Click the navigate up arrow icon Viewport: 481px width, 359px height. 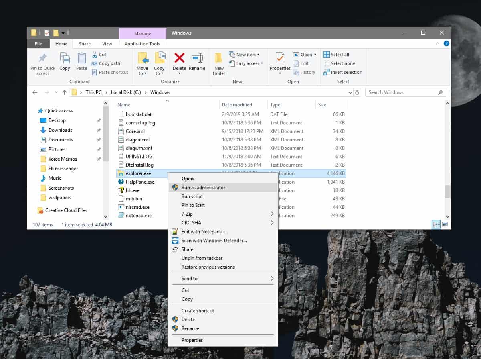tap(65, 92)
